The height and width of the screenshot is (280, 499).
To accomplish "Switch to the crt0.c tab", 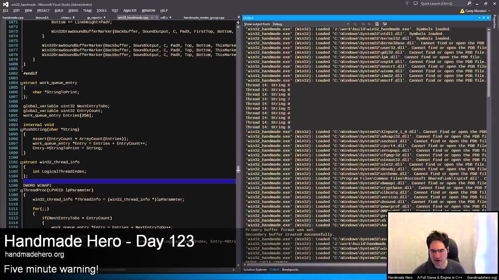I will [x=165, y=17].
